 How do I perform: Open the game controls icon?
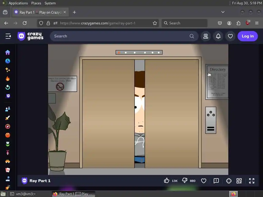click(229, 181)
